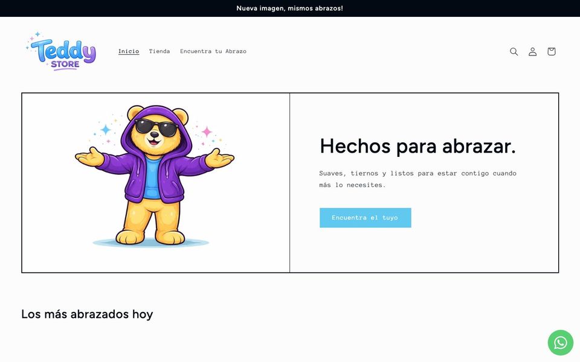Go to Inicio menu item
This screenshot has height=362, width=580.
[x=129, y=51]
